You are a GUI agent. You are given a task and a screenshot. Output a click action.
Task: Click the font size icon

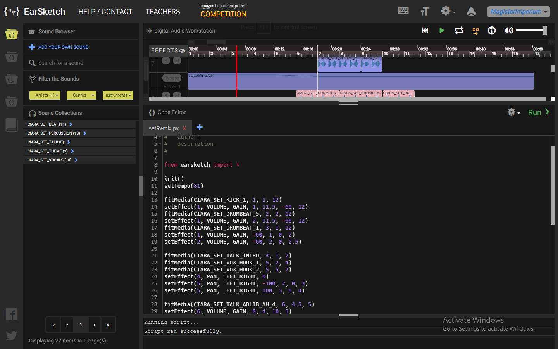click(424, 11)
